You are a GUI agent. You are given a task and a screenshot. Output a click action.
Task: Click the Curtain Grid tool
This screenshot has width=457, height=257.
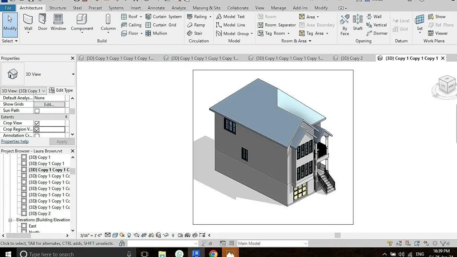coord(161,25)
